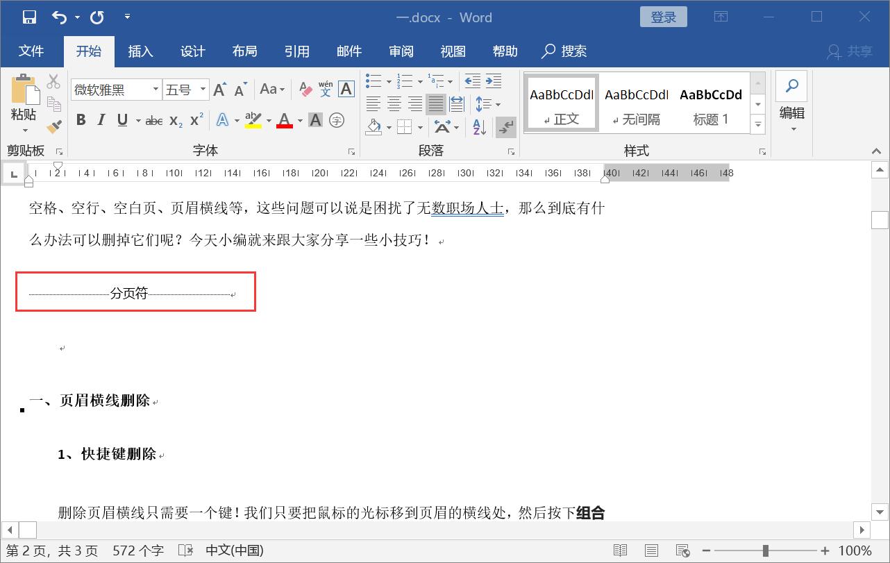Image resolution: width=890 pixels, height=563 pixels.
Task: Toggle center paragraph alignment
Action: pos(394,104)
